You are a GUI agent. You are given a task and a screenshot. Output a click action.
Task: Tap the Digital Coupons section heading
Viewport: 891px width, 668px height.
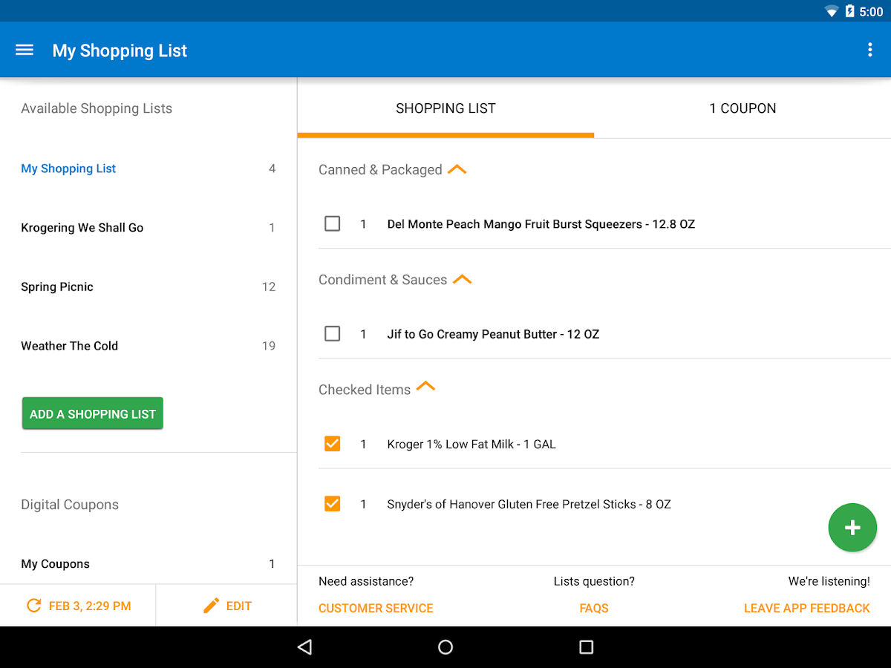point(70,505)
